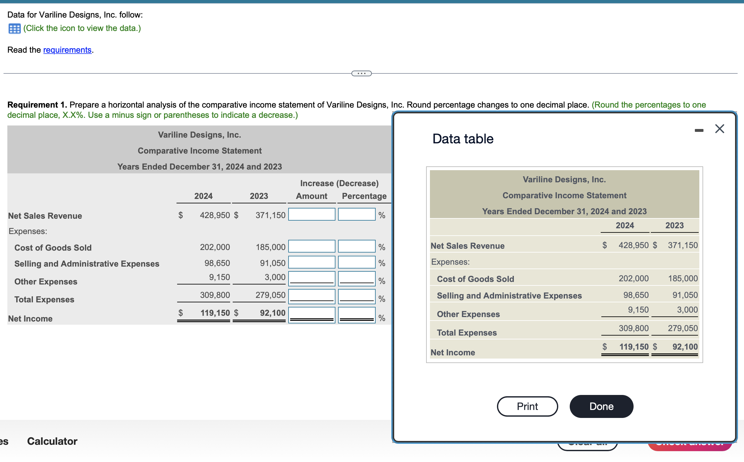Select Selling and Administrative Expenses Percentage field

tap(357, 262)
